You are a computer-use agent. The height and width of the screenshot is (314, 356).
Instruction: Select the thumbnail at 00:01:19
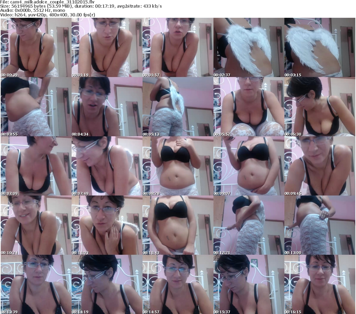pyautogui.click(x=107, y=47)
